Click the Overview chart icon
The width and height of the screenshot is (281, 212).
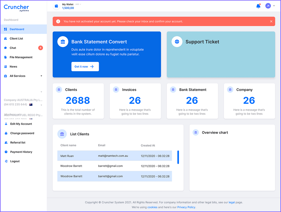pos(196,133)
